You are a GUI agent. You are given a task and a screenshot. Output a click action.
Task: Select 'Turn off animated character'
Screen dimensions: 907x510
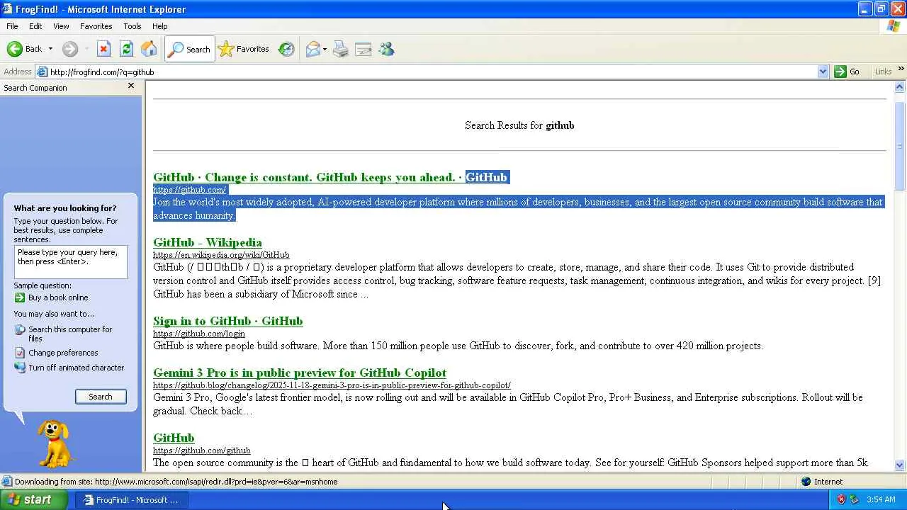[x=76, y=368]
